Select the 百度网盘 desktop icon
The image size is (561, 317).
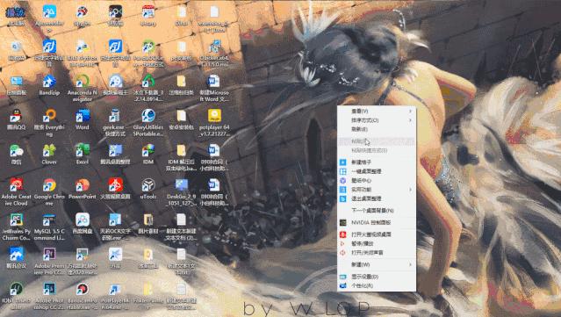pos(83,224)
